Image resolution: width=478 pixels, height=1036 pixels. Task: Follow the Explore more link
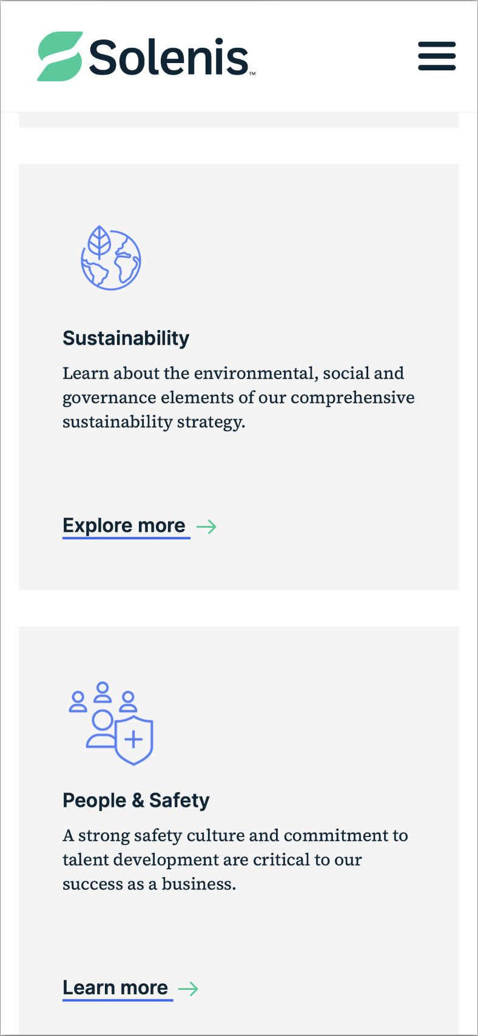pos(124,525)
